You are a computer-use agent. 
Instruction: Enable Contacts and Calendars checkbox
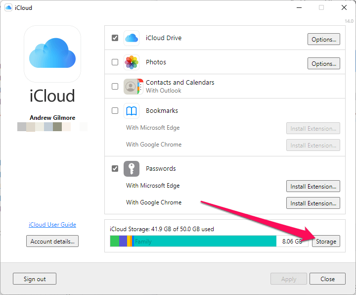pos(115,86)
